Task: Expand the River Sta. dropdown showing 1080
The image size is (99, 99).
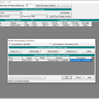Action: click(47, 16)
